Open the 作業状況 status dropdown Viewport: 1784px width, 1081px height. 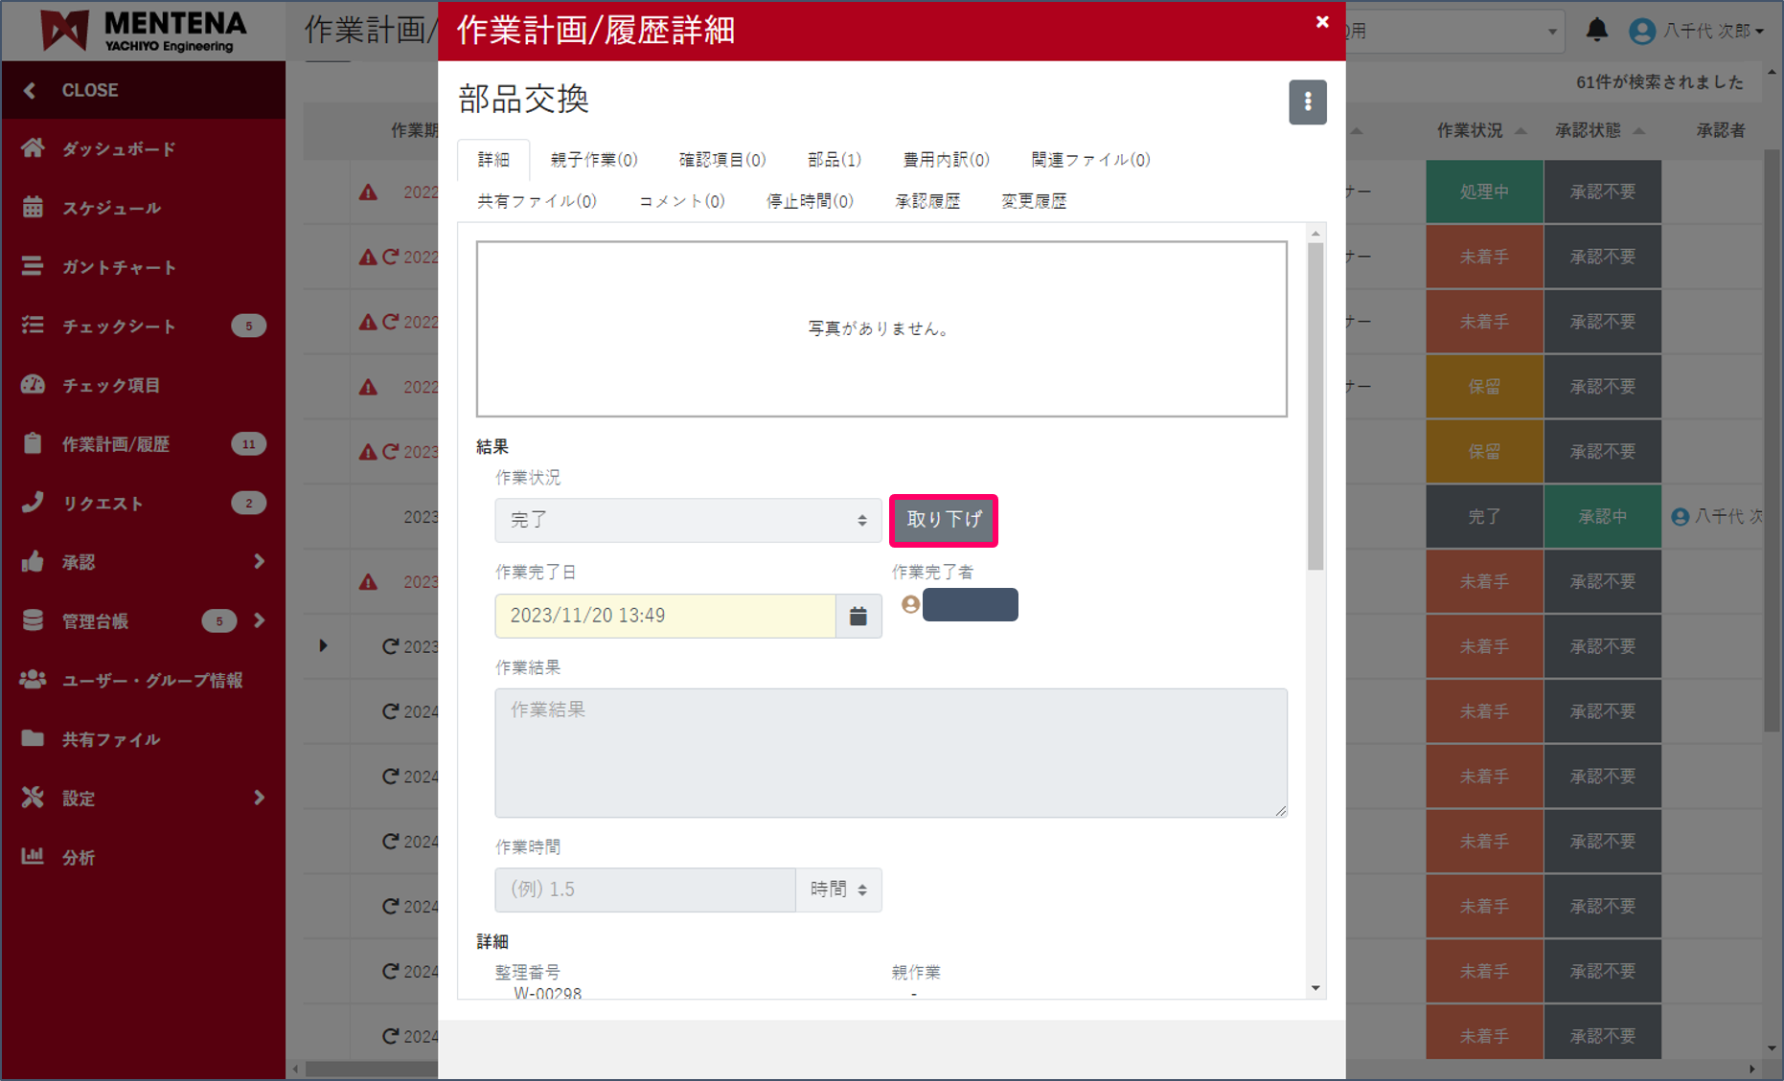687,520
